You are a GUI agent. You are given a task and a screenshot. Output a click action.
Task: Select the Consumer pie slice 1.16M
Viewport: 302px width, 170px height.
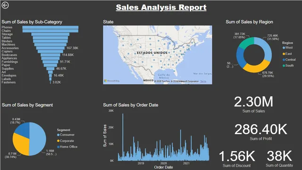(38, 139)
